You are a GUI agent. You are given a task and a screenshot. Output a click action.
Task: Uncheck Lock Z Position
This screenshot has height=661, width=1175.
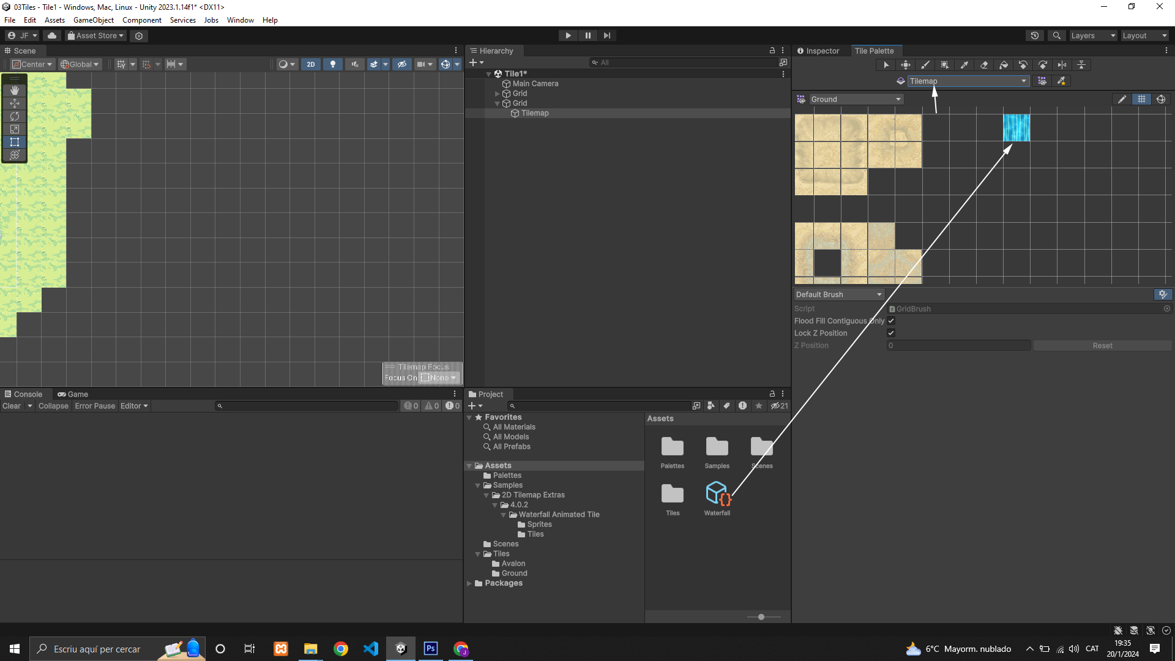pos(891,333)
